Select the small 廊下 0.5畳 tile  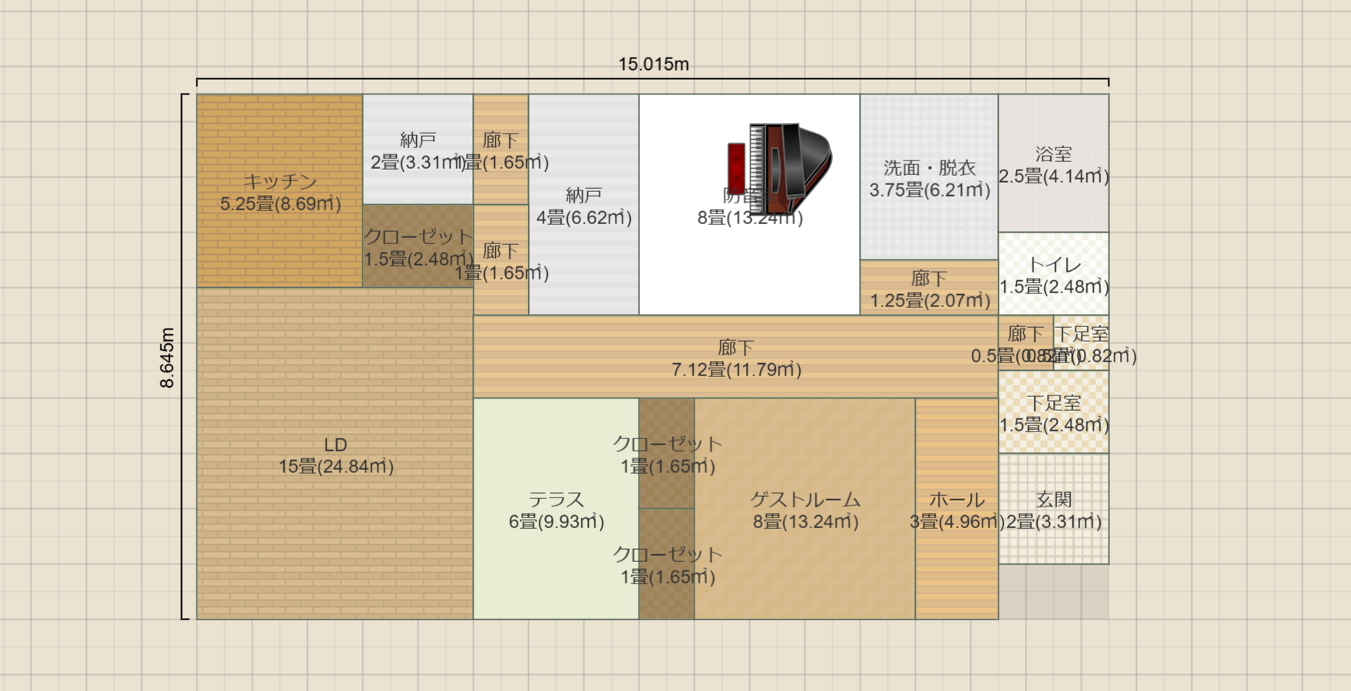pyautogui.click(x=1026, y=343)
